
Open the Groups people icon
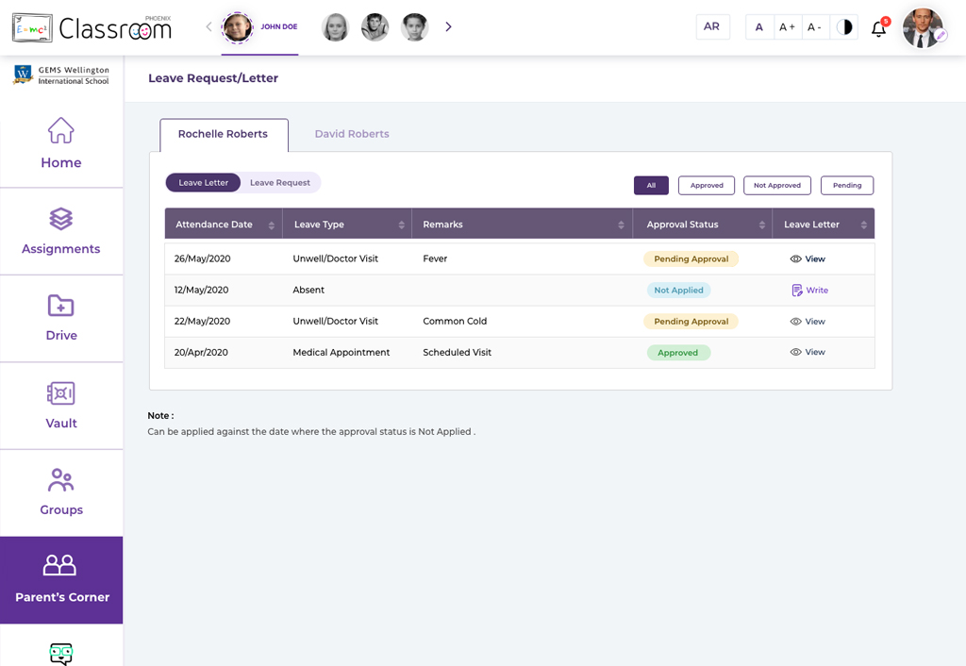pyautogui.click(x=61, y=480)
